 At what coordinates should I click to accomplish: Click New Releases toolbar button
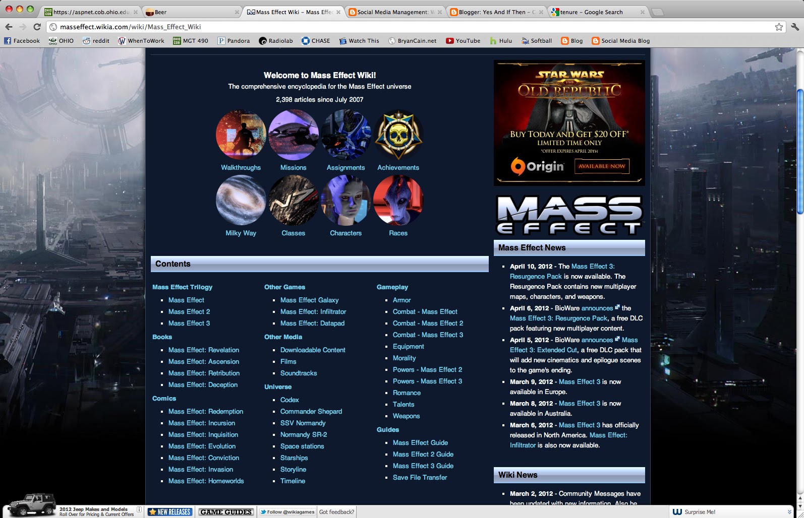point(170,512)
